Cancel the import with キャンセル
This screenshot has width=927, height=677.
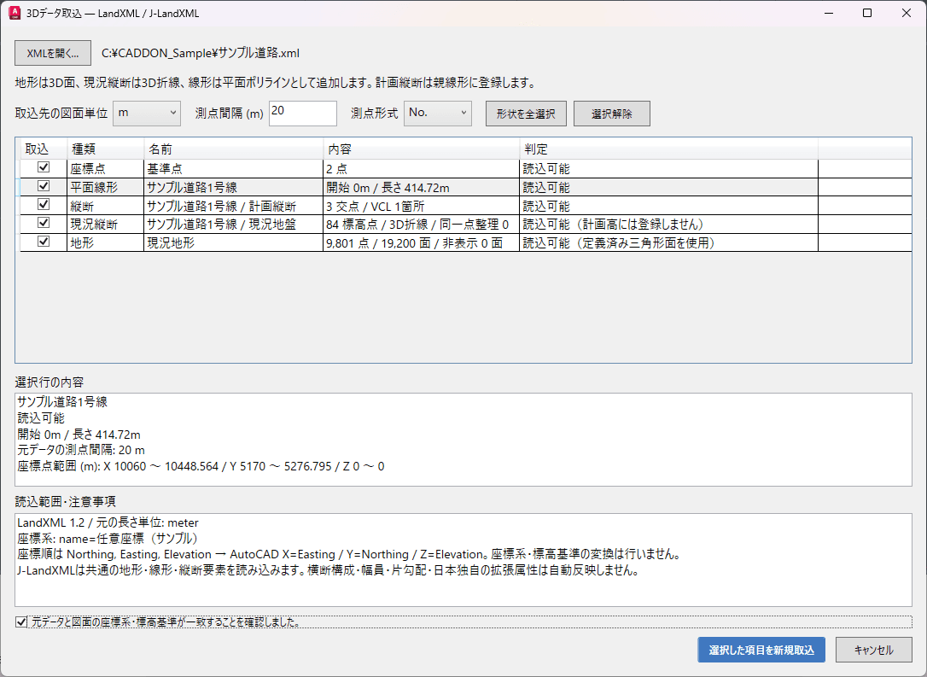tap(874, 650)
